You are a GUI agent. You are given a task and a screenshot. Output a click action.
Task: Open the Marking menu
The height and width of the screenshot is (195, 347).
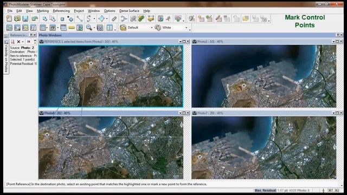(x=43, y=11)
